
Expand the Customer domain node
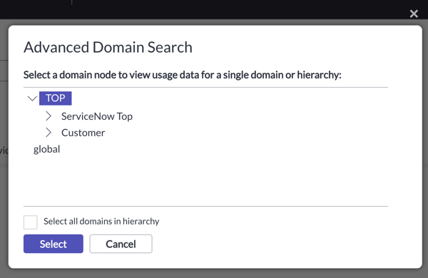49,133
